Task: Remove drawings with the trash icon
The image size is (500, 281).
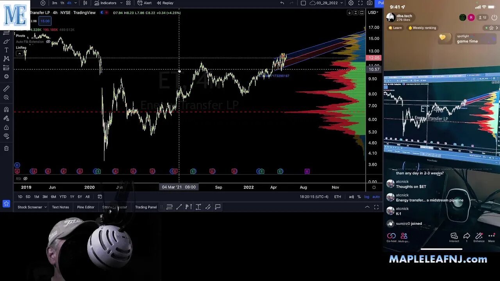Action: (x=6, y=148)
